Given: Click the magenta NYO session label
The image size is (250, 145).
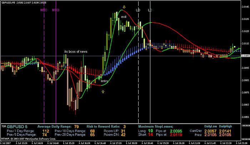Looking at the screenshot, I should coord(56,10).
